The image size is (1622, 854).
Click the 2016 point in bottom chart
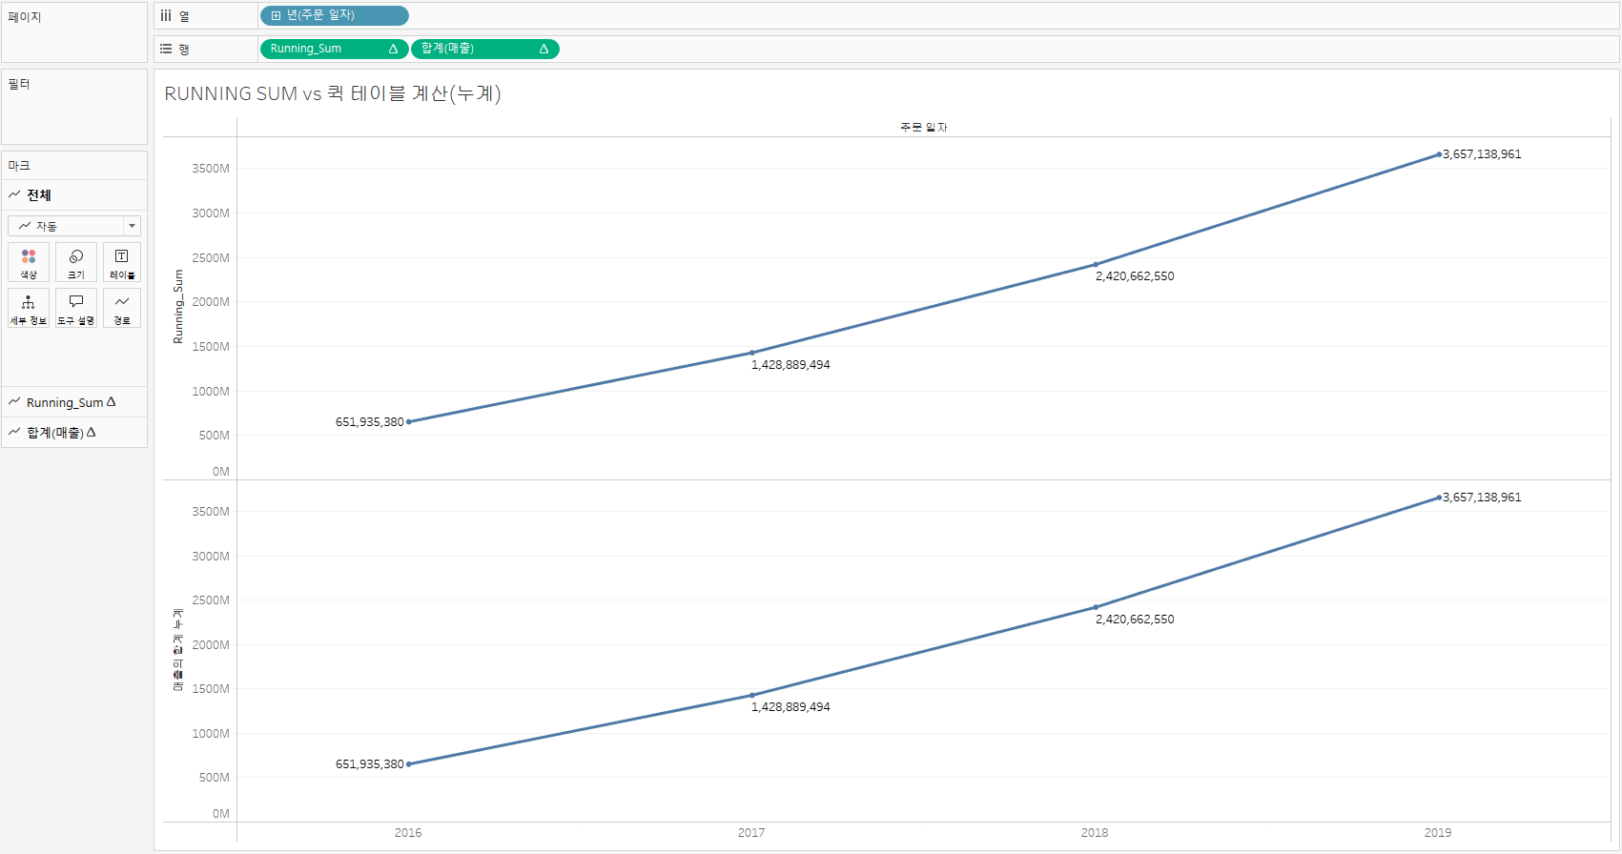409,764
